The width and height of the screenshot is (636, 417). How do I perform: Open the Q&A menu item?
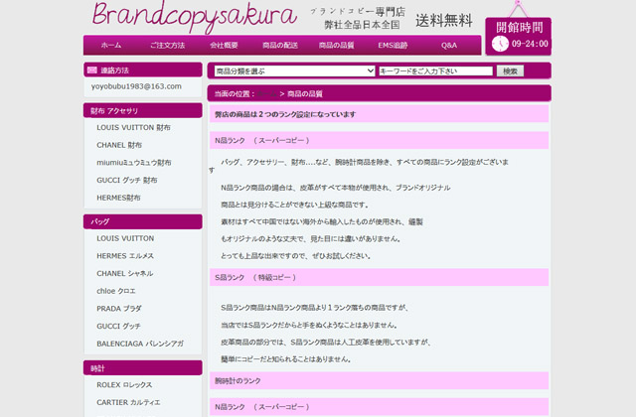coord(449,45)
